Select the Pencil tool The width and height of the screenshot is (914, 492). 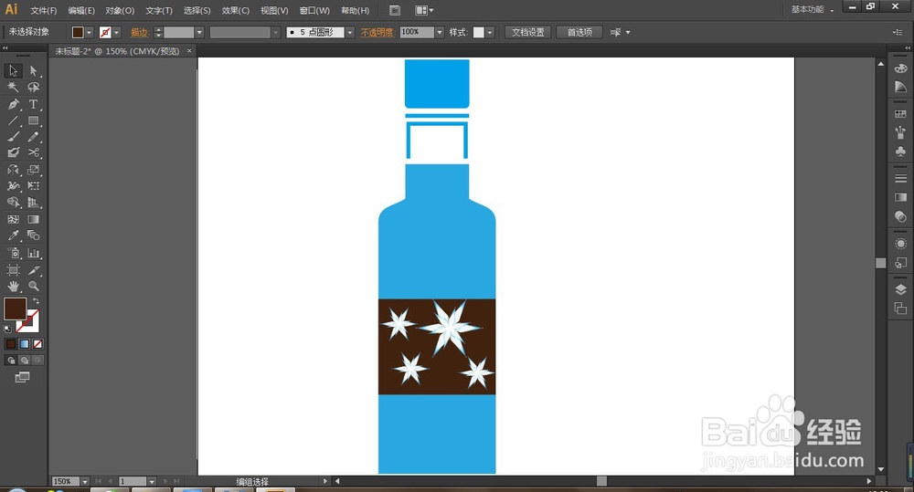pyautogui.click(x=33, y=137)
